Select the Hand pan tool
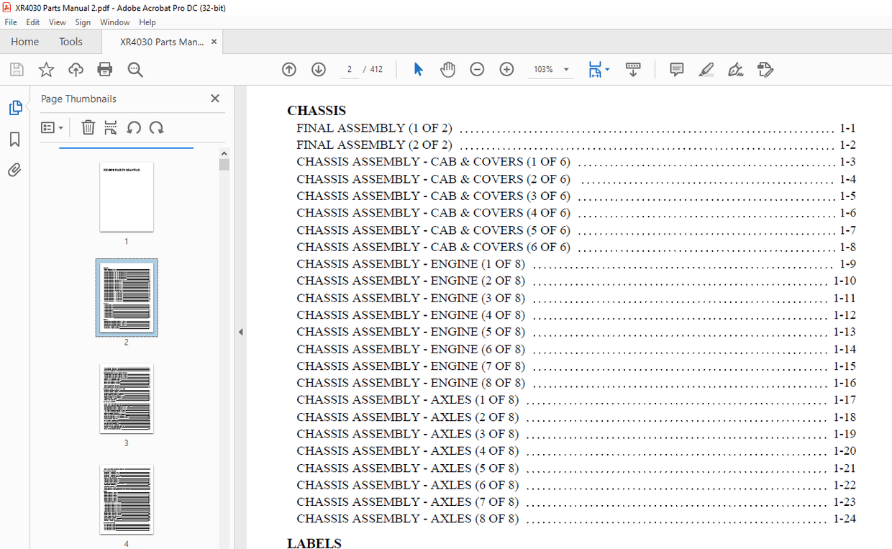The height and width of the screenshot is (549, 892). click(x=447, y=69)
